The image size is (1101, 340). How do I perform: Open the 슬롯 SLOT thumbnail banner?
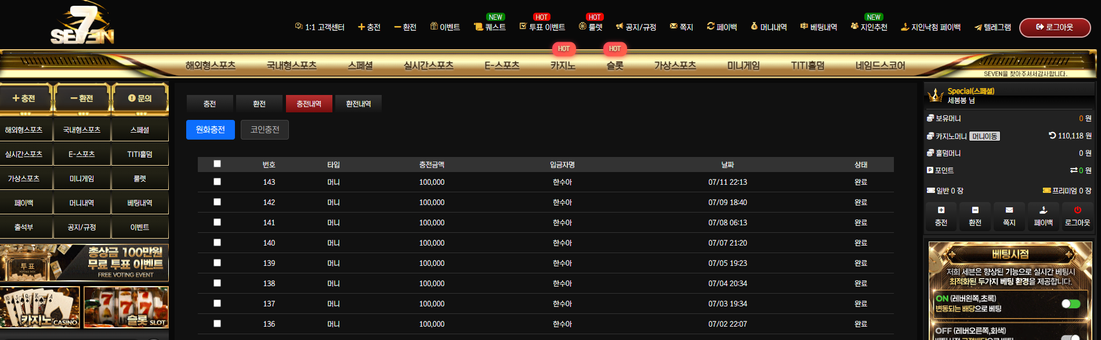[126, 307]
